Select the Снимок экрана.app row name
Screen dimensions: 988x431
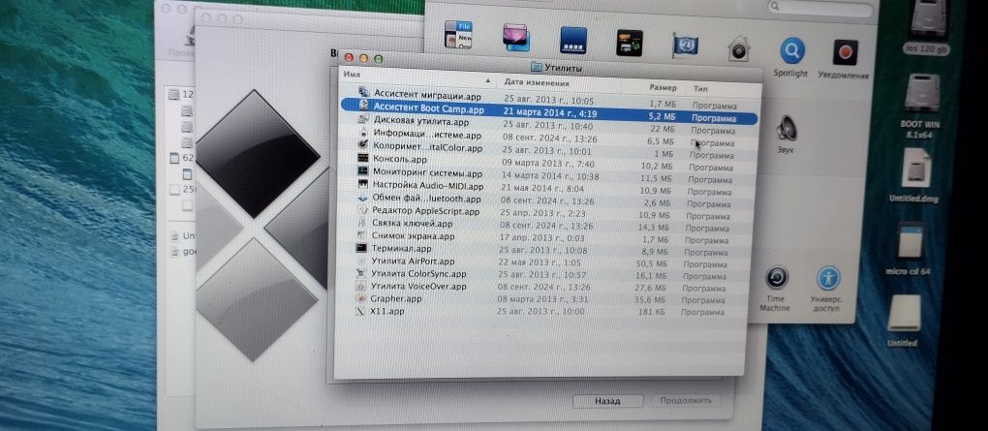413,236
